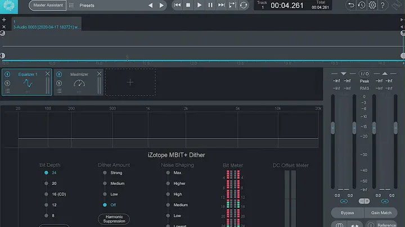
Task: Open the undo history clock icon
Action: click(362, 5)
